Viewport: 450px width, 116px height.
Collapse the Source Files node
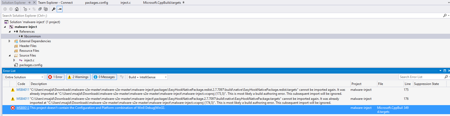pyautogui.click(x=10, y=55)
